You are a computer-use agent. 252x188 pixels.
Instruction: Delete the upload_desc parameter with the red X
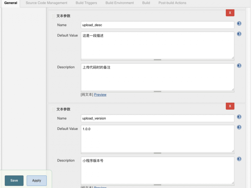click(230, 13)
